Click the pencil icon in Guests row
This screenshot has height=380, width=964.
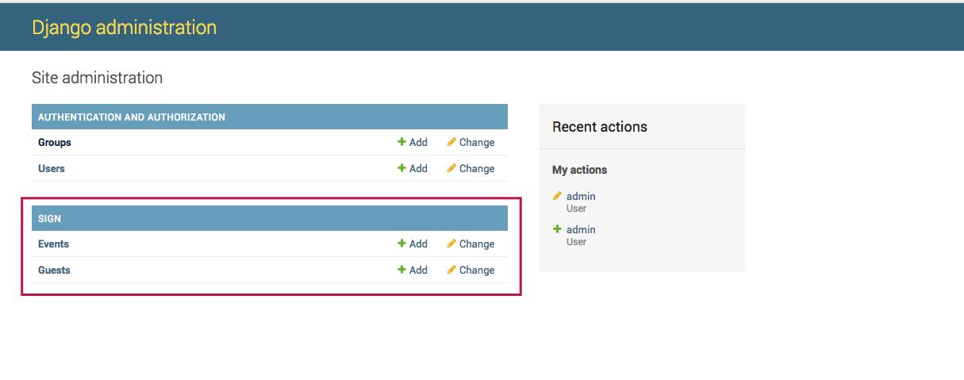[x=451, y=270]
